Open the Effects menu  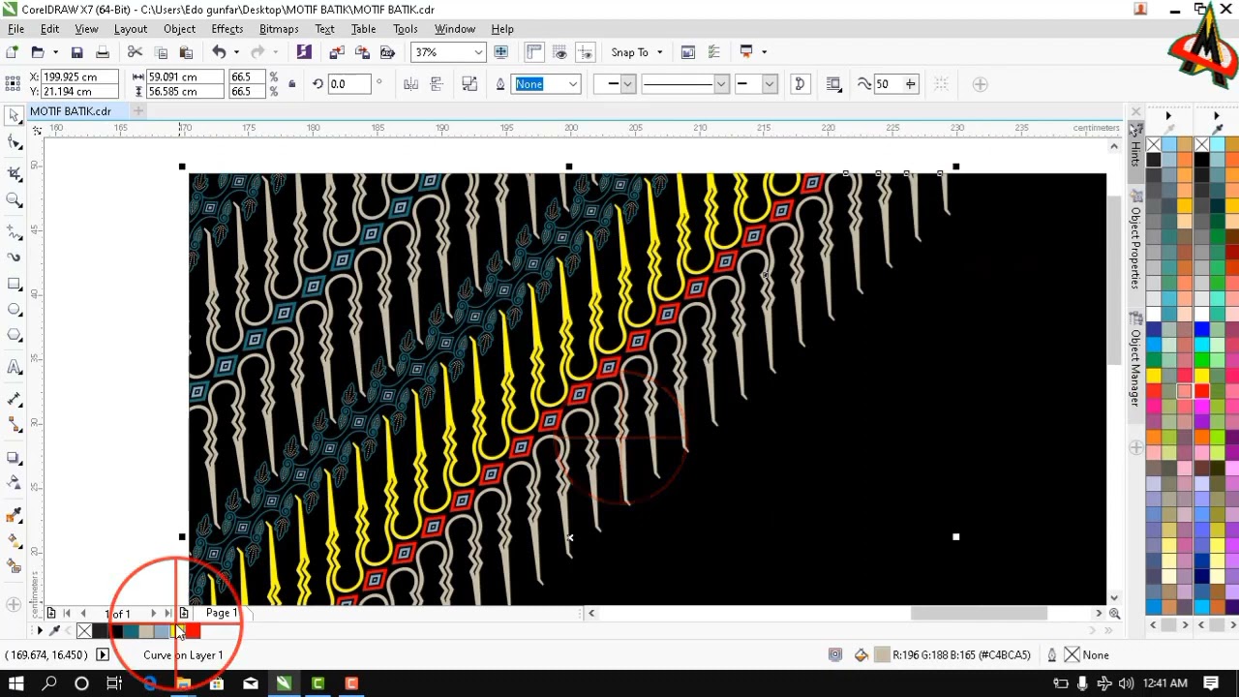click(227, 29)
